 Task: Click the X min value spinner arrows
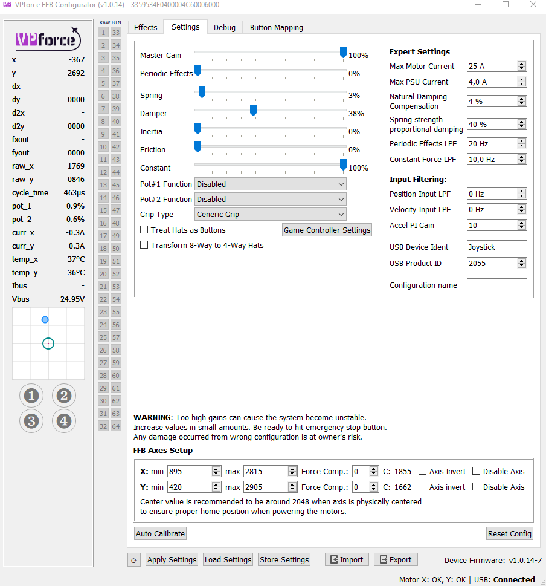(216, 471)
